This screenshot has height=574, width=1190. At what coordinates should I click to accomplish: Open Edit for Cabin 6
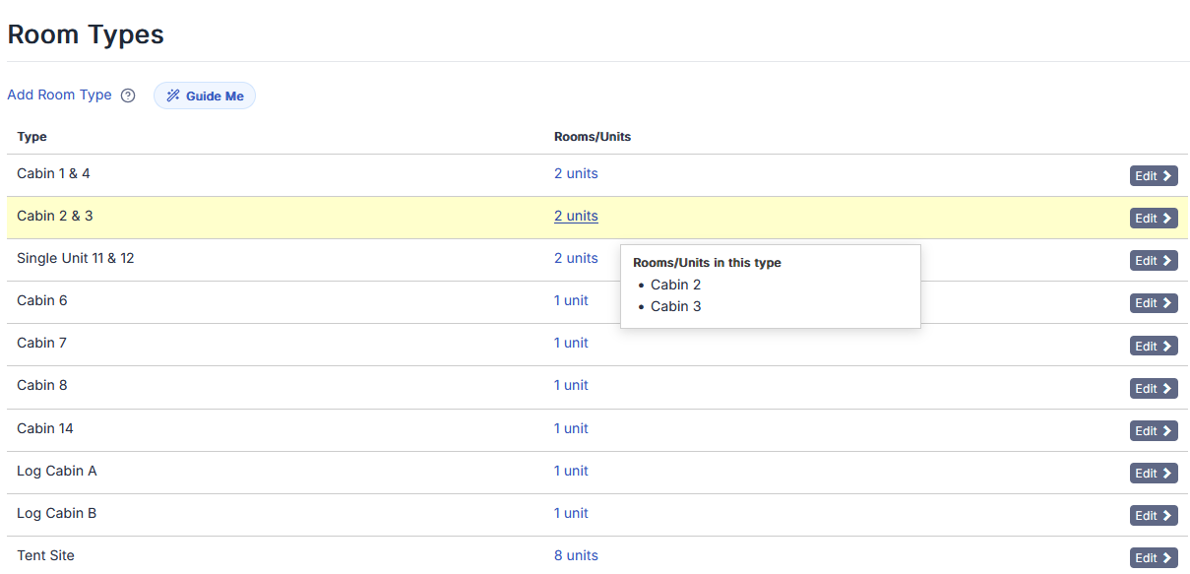tap(1153, 303)
